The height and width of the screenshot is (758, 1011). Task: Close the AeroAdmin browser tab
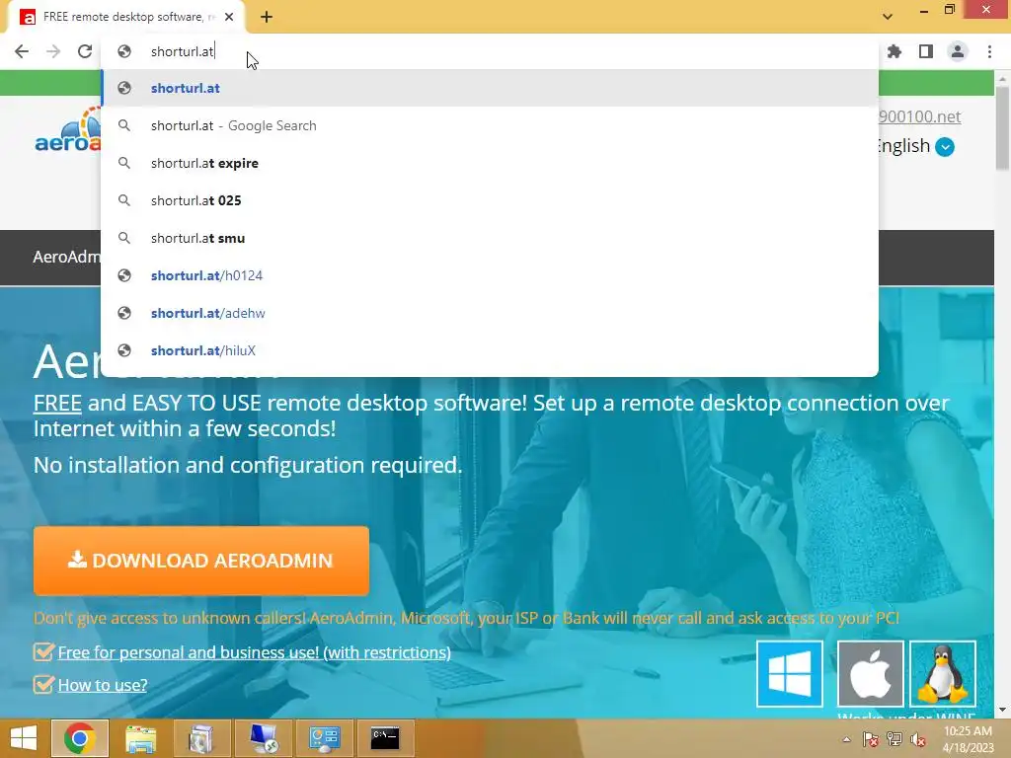tap(229, 17)
